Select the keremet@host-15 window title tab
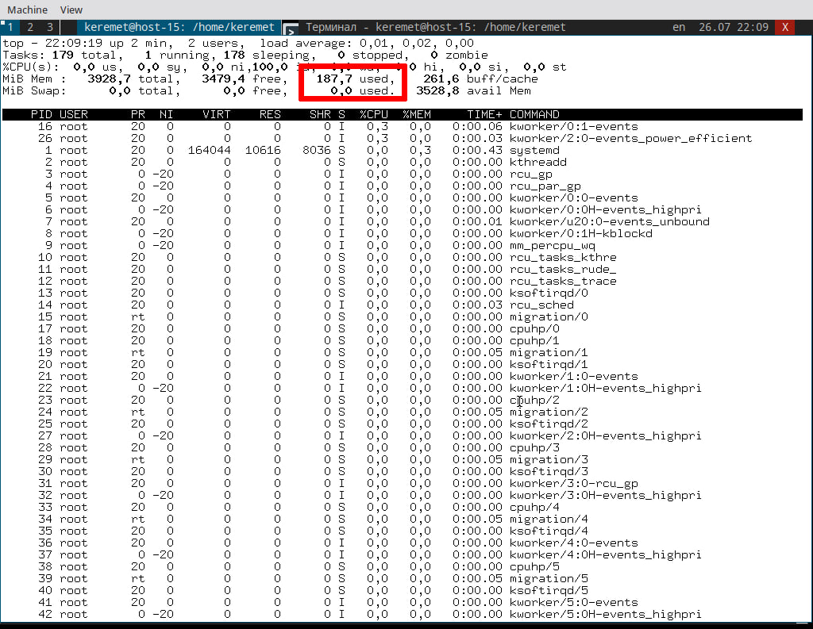The image size is (813, 629). (179, 27)
